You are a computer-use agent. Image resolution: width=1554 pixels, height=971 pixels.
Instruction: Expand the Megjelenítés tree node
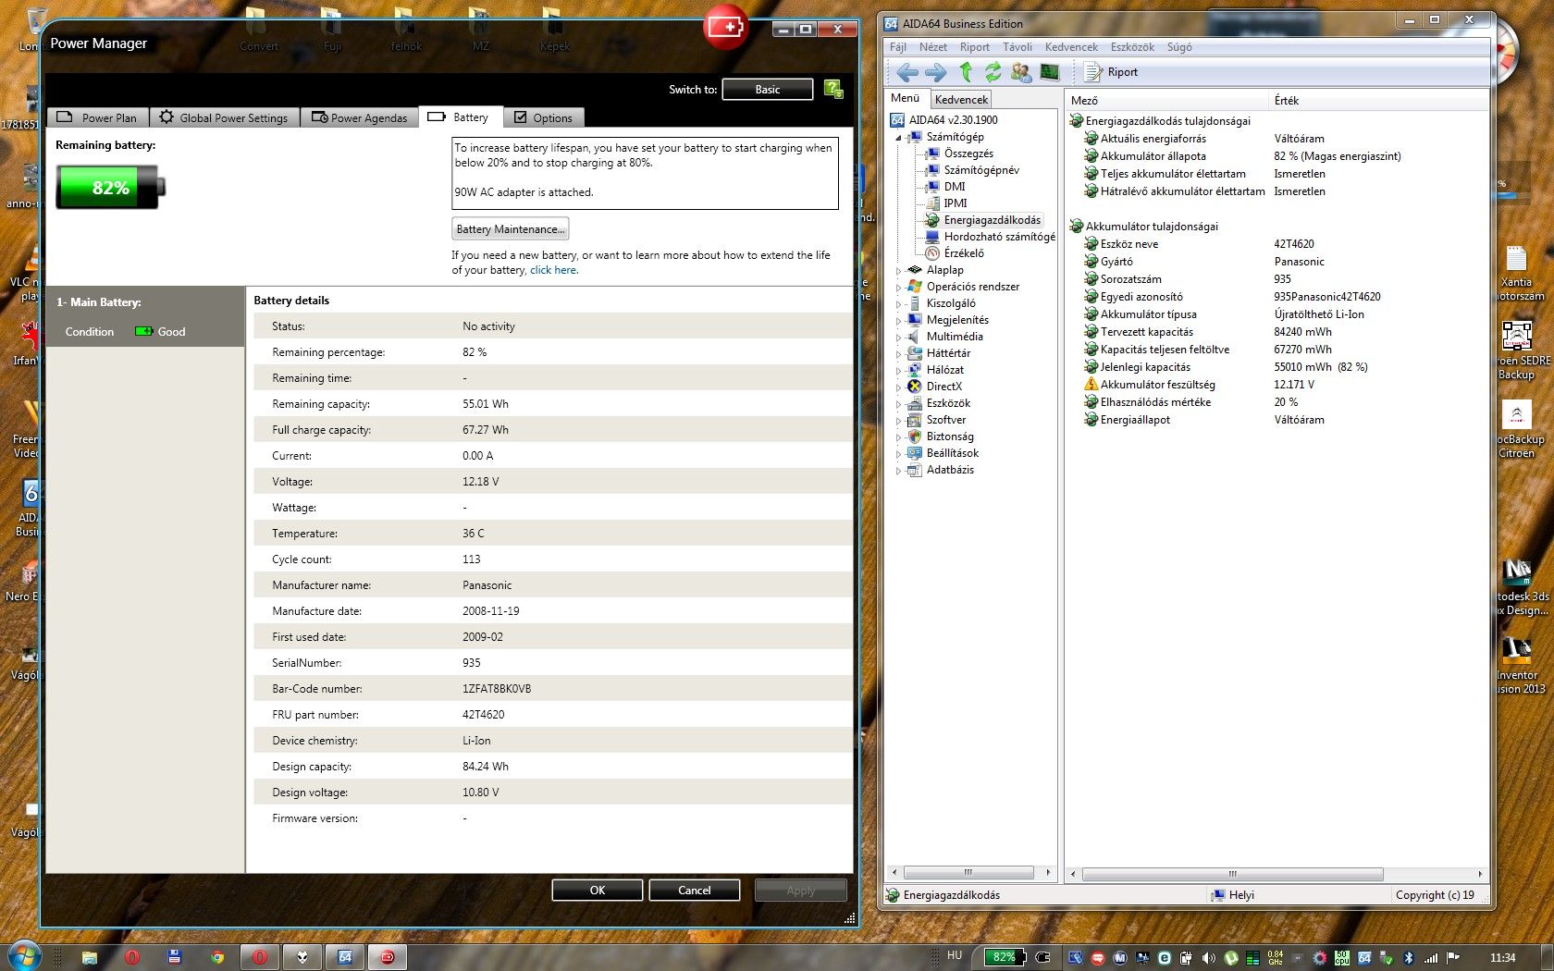click(897, 320)
